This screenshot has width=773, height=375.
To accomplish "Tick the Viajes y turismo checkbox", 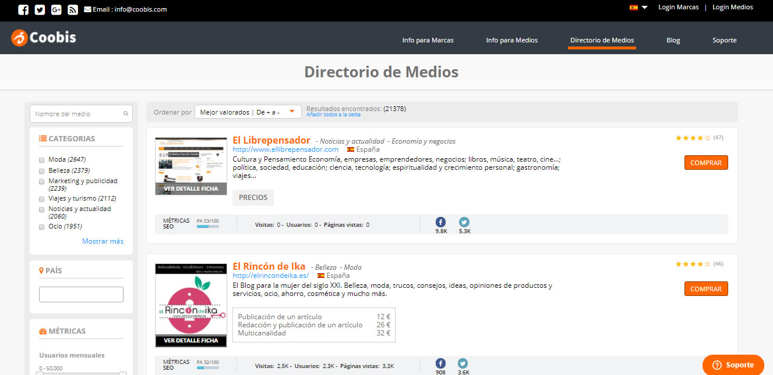I will pos(42,199).
